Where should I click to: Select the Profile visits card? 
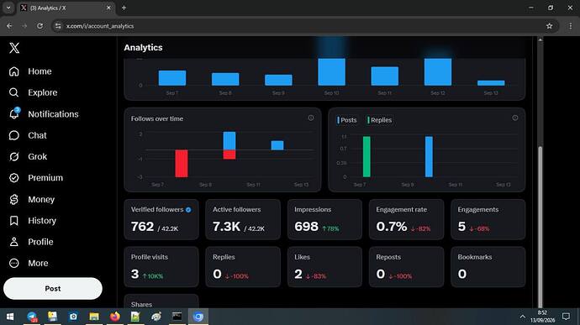coord(161,267)
